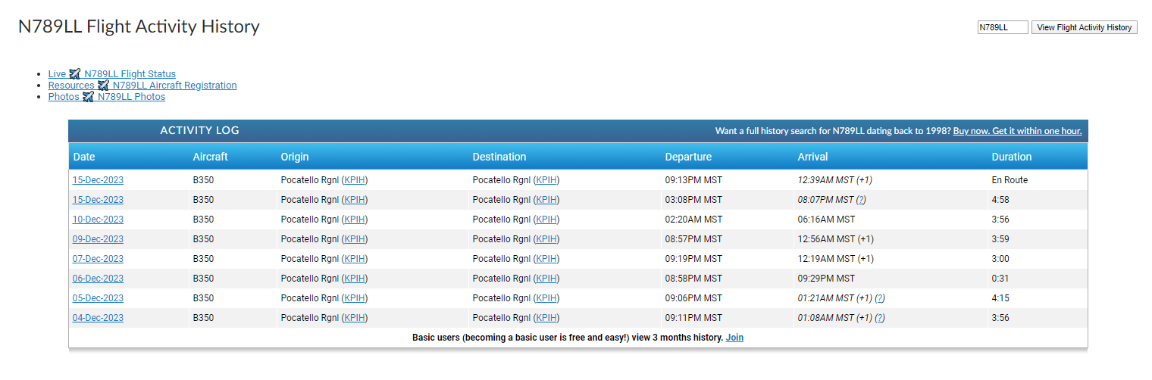1152x380 pixels.
Task: Click the question mark beside 08:07PM MST arrival
Action: [861, 200]
